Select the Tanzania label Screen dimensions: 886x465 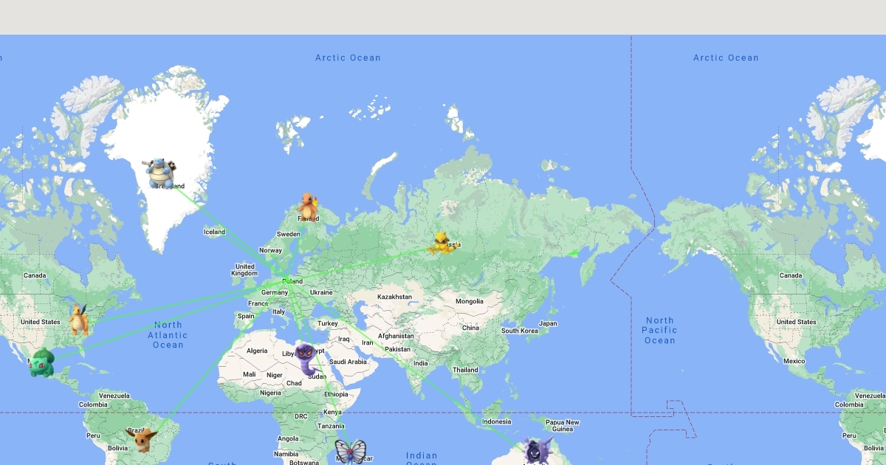332,426
